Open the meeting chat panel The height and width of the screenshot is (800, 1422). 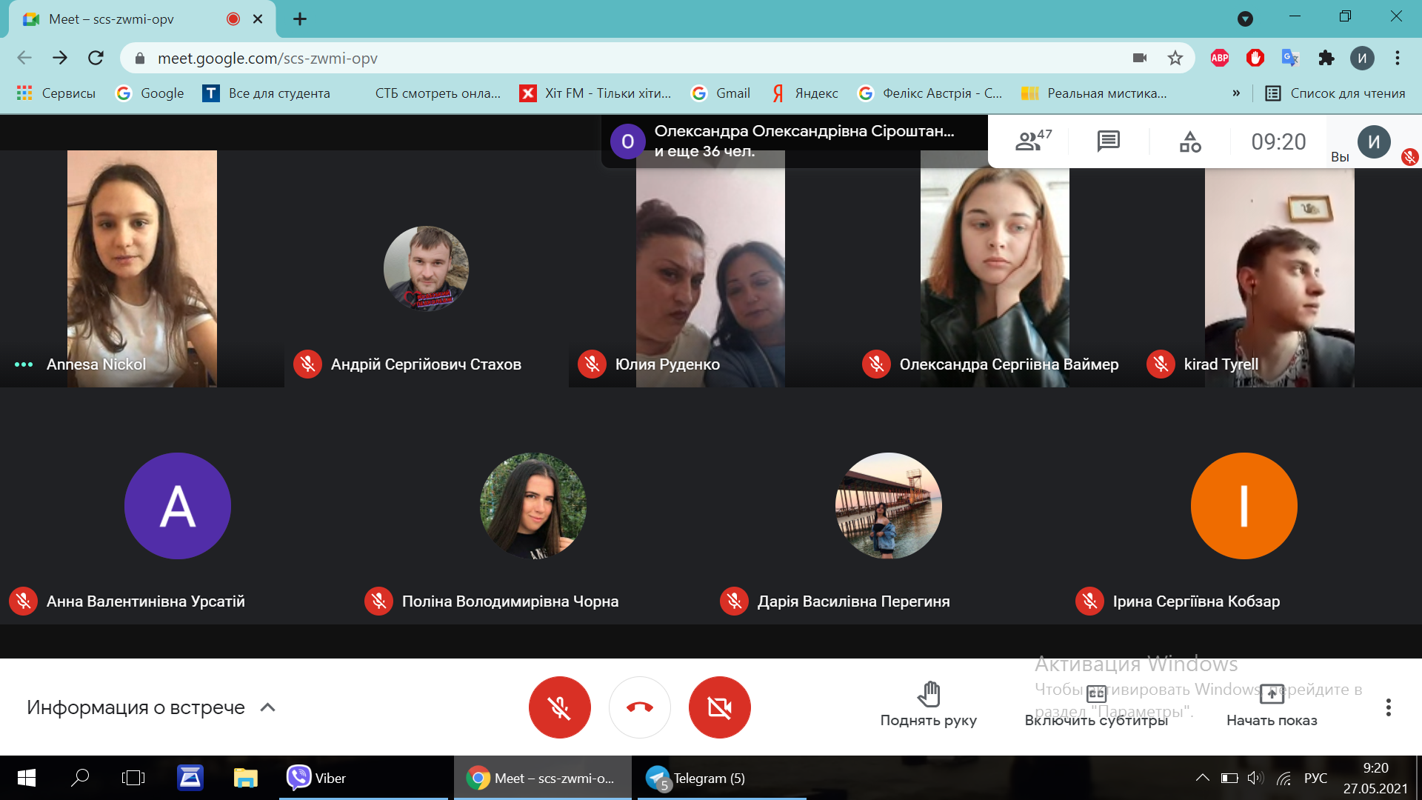pyautogui.click(x=1108, y=141)
